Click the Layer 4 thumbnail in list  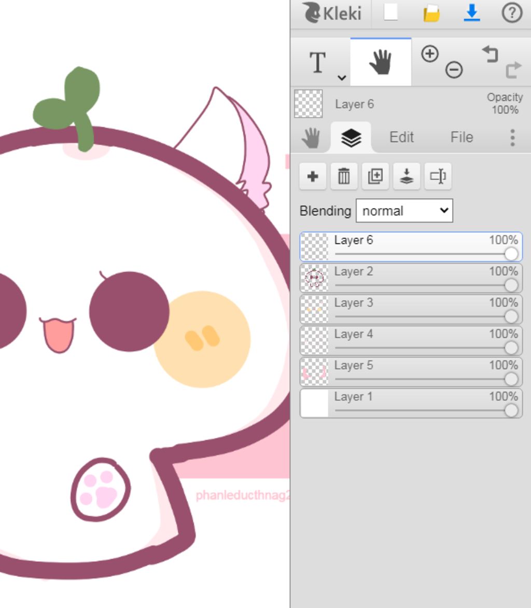click(x=314, y=341)
